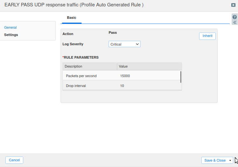Open the General section

[11, 28]
